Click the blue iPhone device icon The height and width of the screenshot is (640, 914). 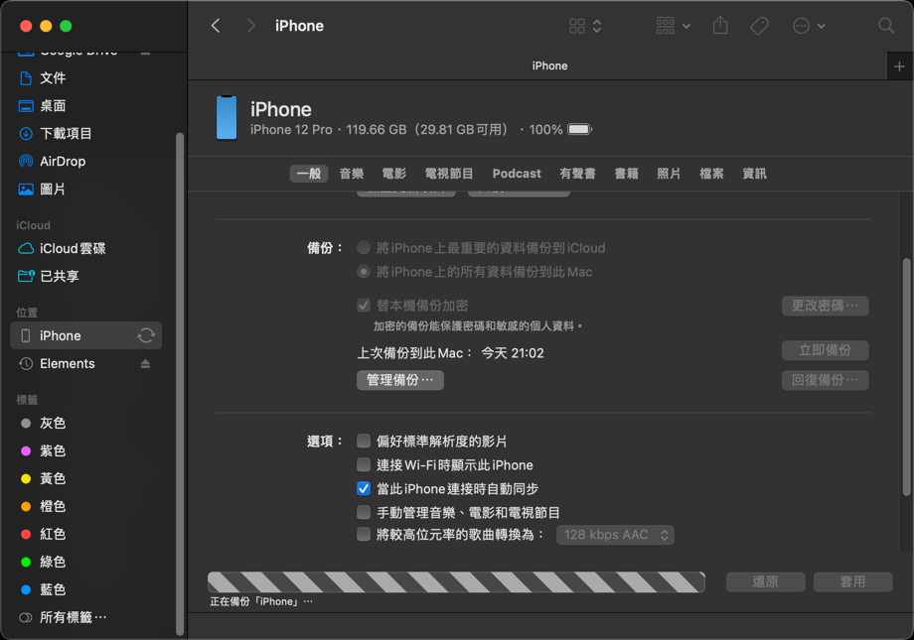click(x=227, y=118)
